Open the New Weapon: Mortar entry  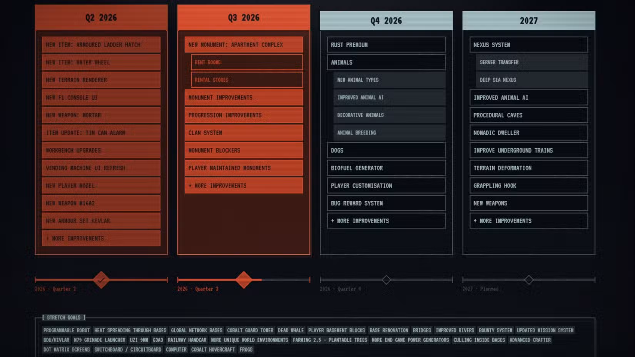coord(101,115)
